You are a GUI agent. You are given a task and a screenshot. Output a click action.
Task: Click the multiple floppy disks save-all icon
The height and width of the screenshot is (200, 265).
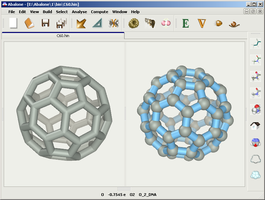tap(62, 23)
